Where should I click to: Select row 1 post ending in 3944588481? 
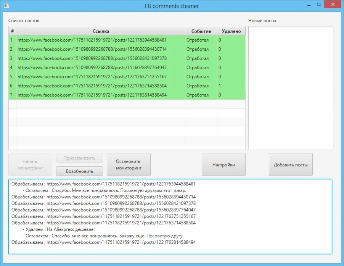pos(92,40)
